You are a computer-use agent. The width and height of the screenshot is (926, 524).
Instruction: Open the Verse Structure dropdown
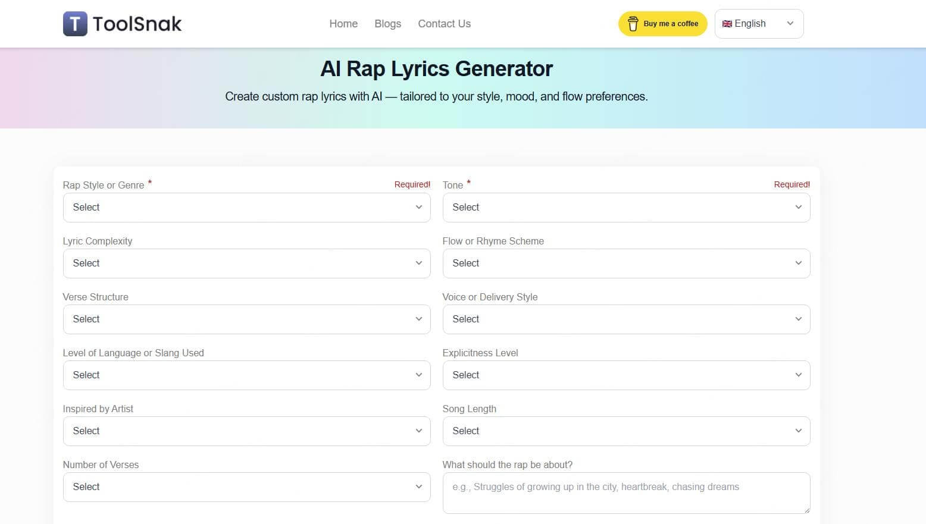(246, 319)
